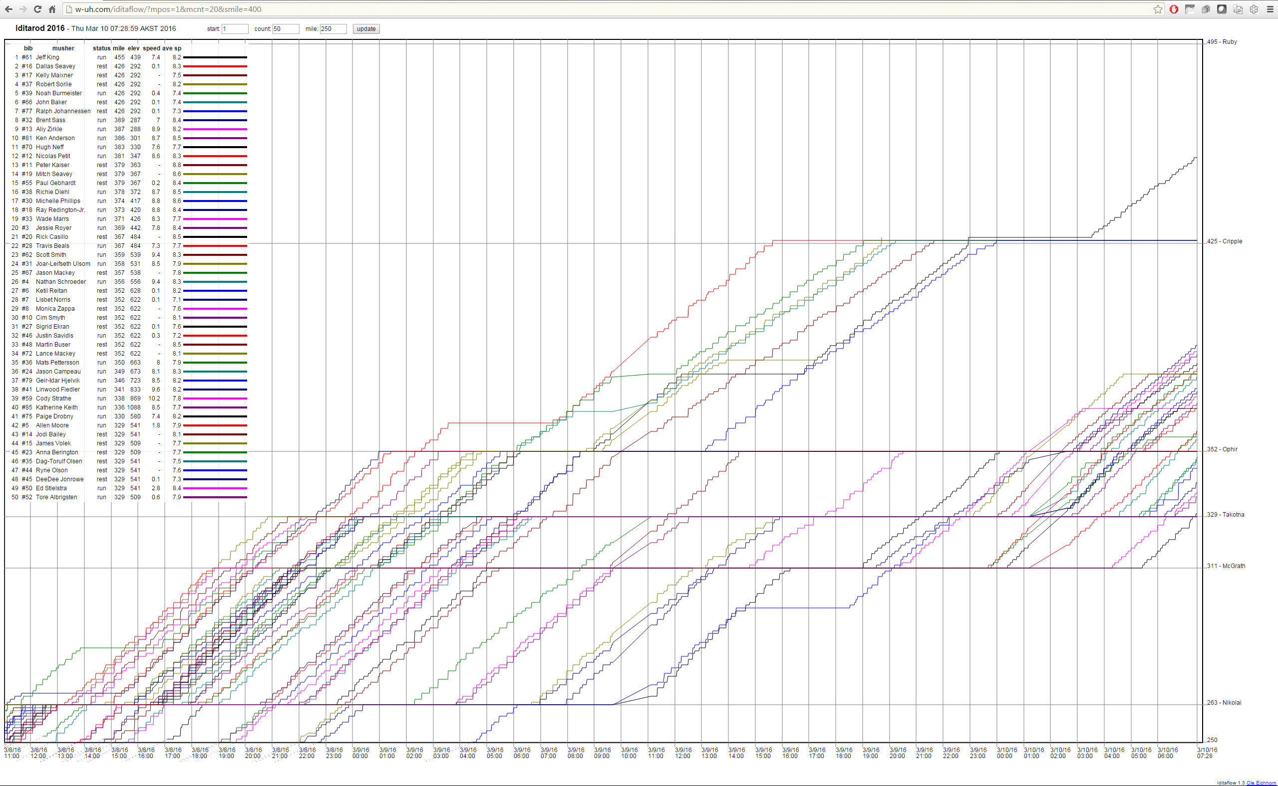Go to browser home page icon
Image resolution: width=1278 pixels, height=786 pixels.
pos(52,9)
